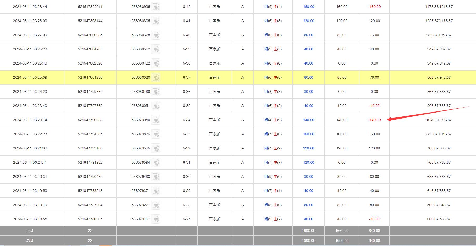The height and width of the screenshot is (246, 476).
Task: Open the replay icon for round 536080678
Action: coord(156,35)
